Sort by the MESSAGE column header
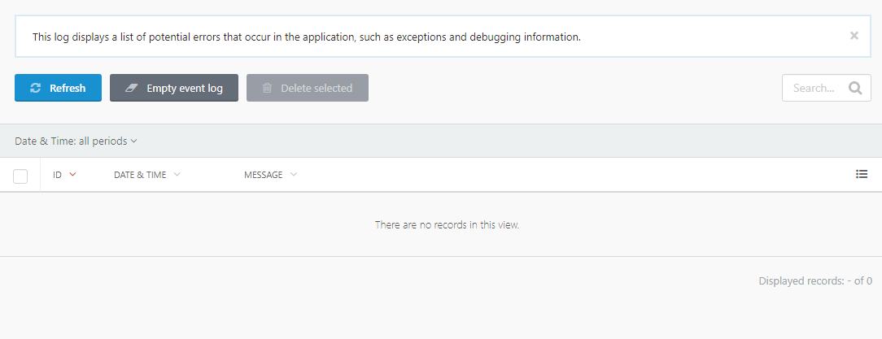This screenshot has height=339, width=882. pyautogui.click(x=264, y=175)
